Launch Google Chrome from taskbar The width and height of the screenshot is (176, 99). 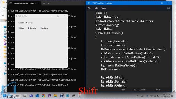point(43,96)
